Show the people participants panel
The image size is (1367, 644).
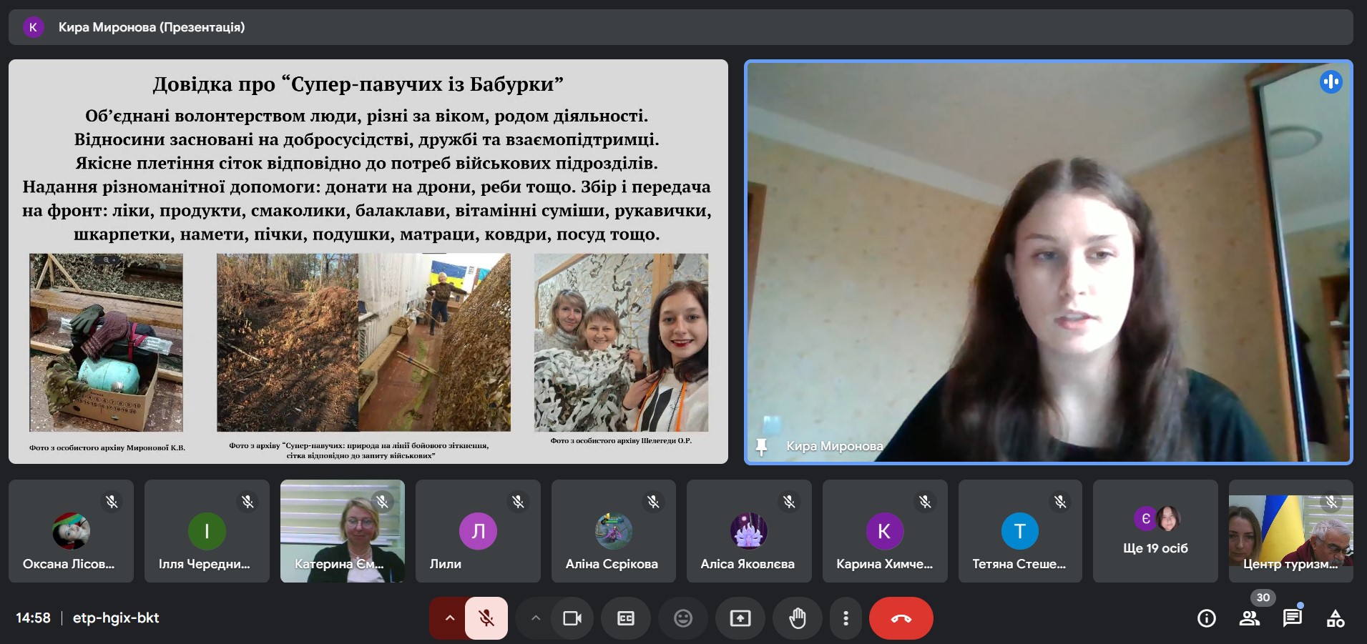[1250, 618]
